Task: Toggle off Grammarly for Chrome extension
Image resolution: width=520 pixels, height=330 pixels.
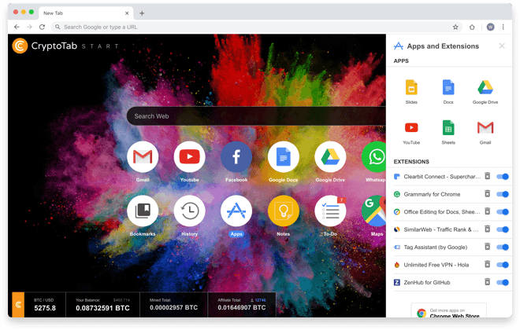Action: [x=502, y=194]
